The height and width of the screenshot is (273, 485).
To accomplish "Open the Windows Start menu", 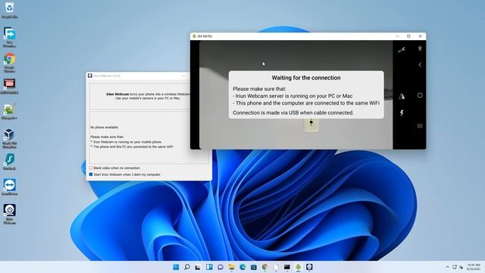I will (x=176, y=267).
